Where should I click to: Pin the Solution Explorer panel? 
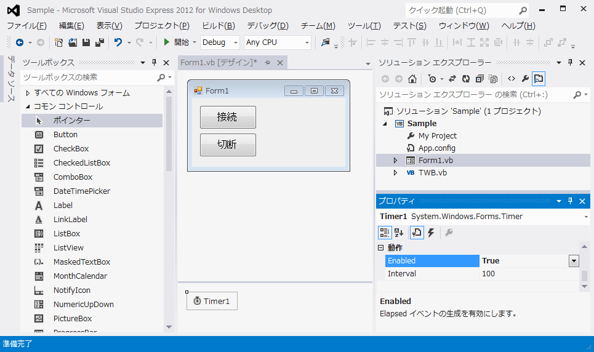tap(570, 63)
